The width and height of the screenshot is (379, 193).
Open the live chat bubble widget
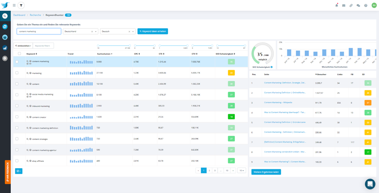coord(370,184)
